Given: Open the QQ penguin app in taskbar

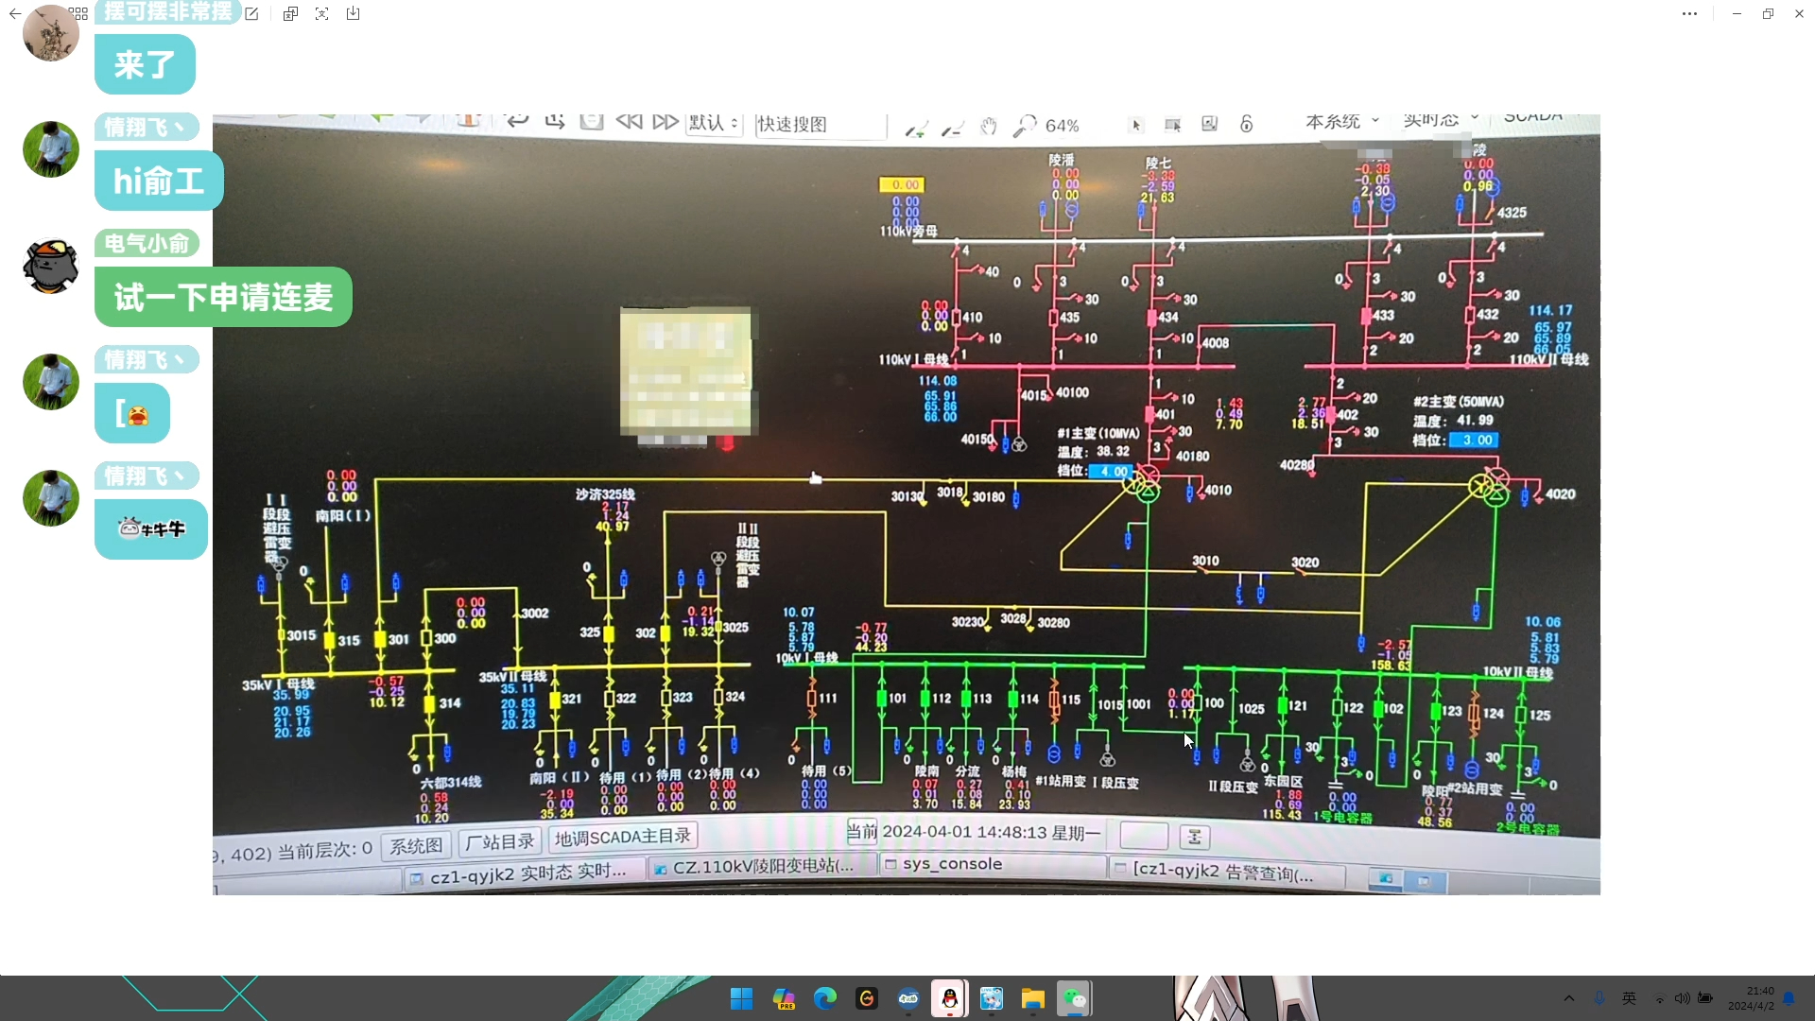Looking at the screenshot, I should (x=949, y=998).
